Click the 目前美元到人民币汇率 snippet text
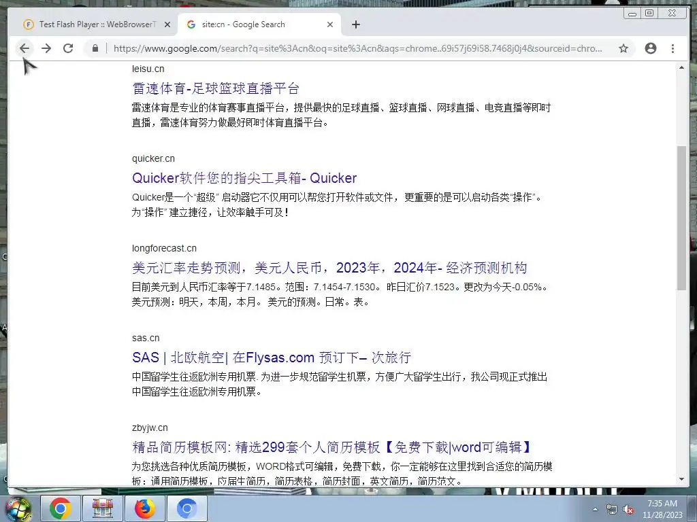Screen dimensions: 697x522 tap(340, 294)
